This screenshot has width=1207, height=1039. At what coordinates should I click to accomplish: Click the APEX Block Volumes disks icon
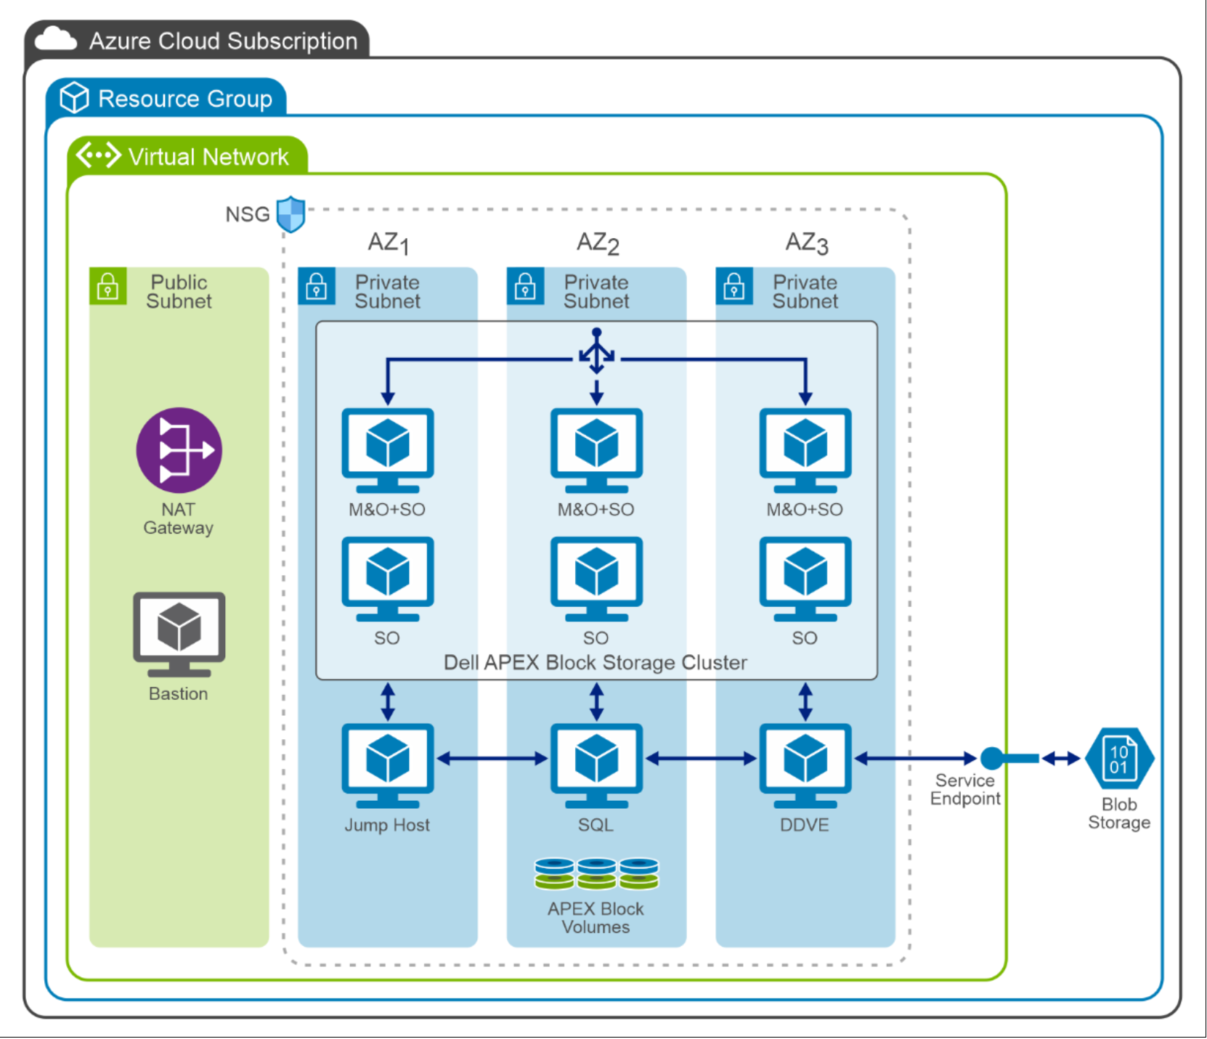[x=596, y=873]
